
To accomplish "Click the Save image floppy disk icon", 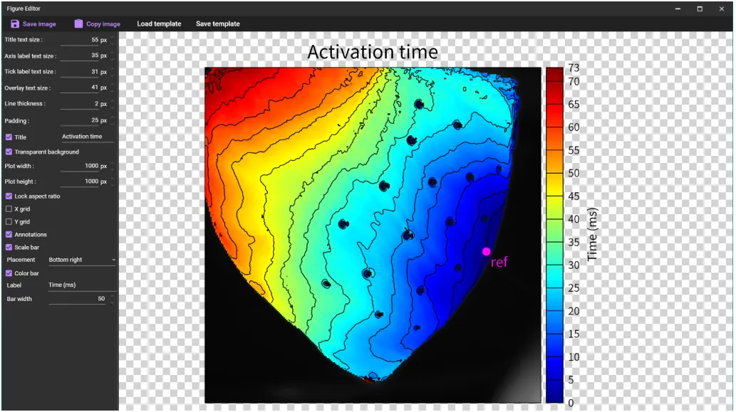I will (x=15, y=23).
